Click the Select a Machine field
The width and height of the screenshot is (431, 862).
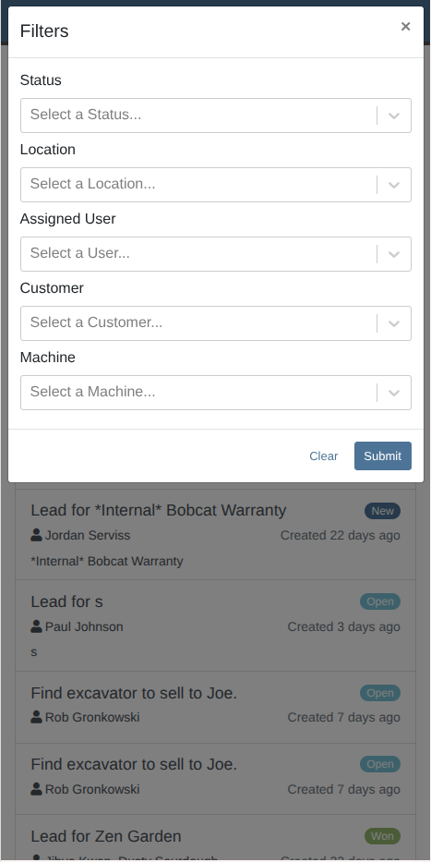[x=216, y=393]
